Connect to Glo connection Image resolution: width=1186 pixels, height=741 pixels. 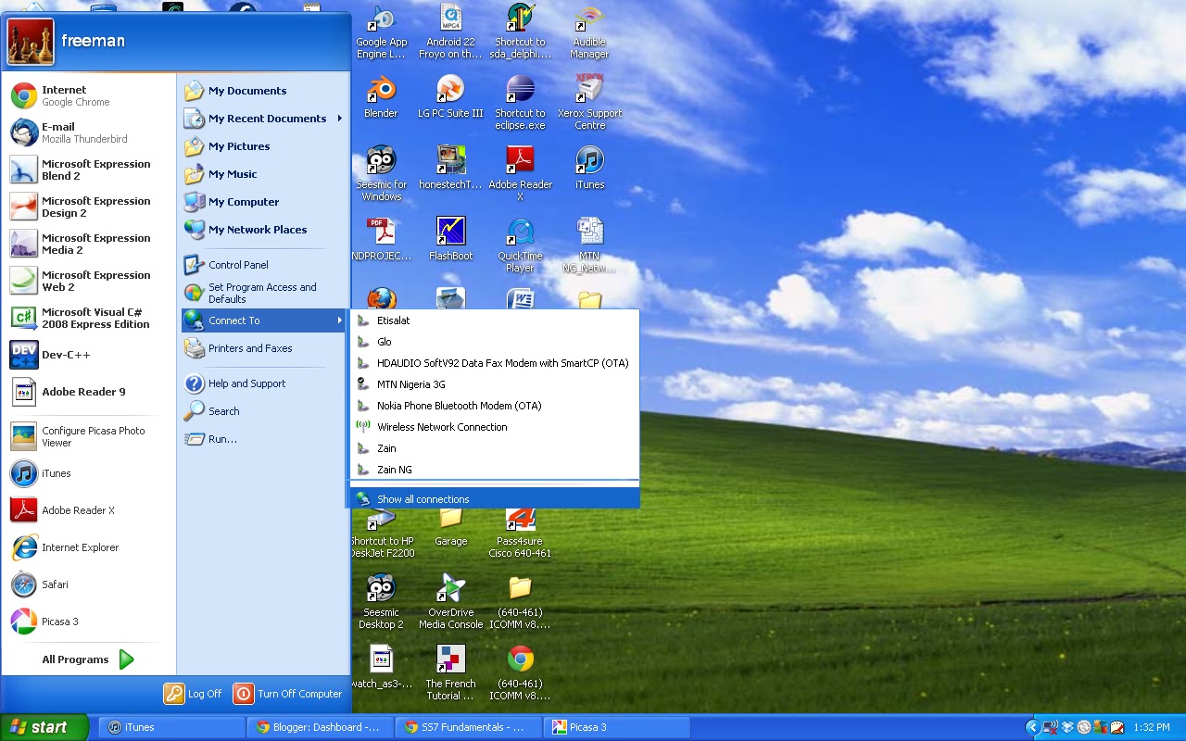(x=495, y=342)
